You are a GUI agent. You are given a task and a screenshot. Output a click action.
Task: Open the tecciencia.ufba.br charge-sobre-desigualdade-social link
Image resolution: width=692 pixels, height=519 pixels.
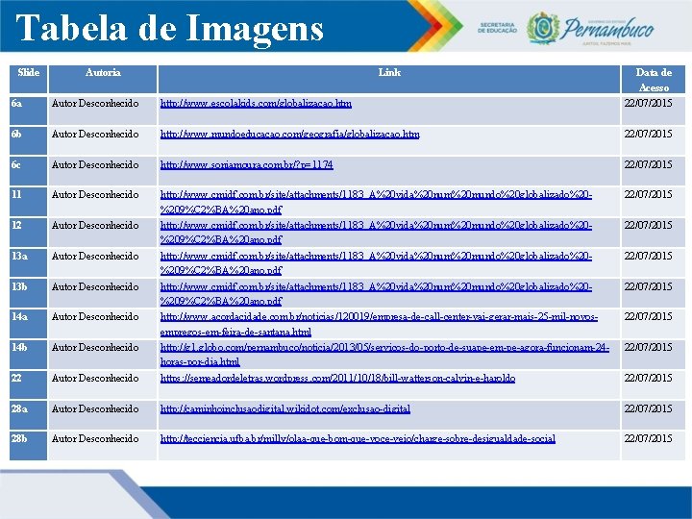(358, 438)
